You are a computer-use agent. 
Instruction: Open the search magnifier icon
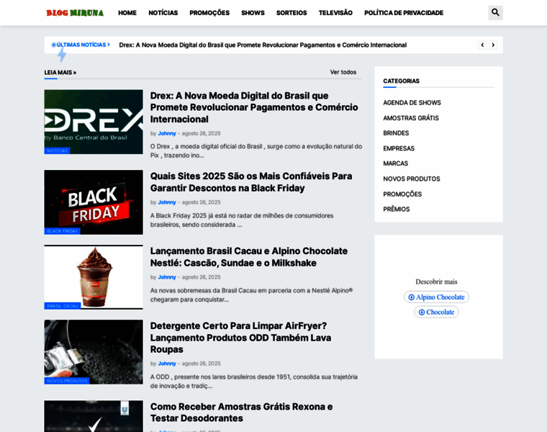click(x=495, y=12)
